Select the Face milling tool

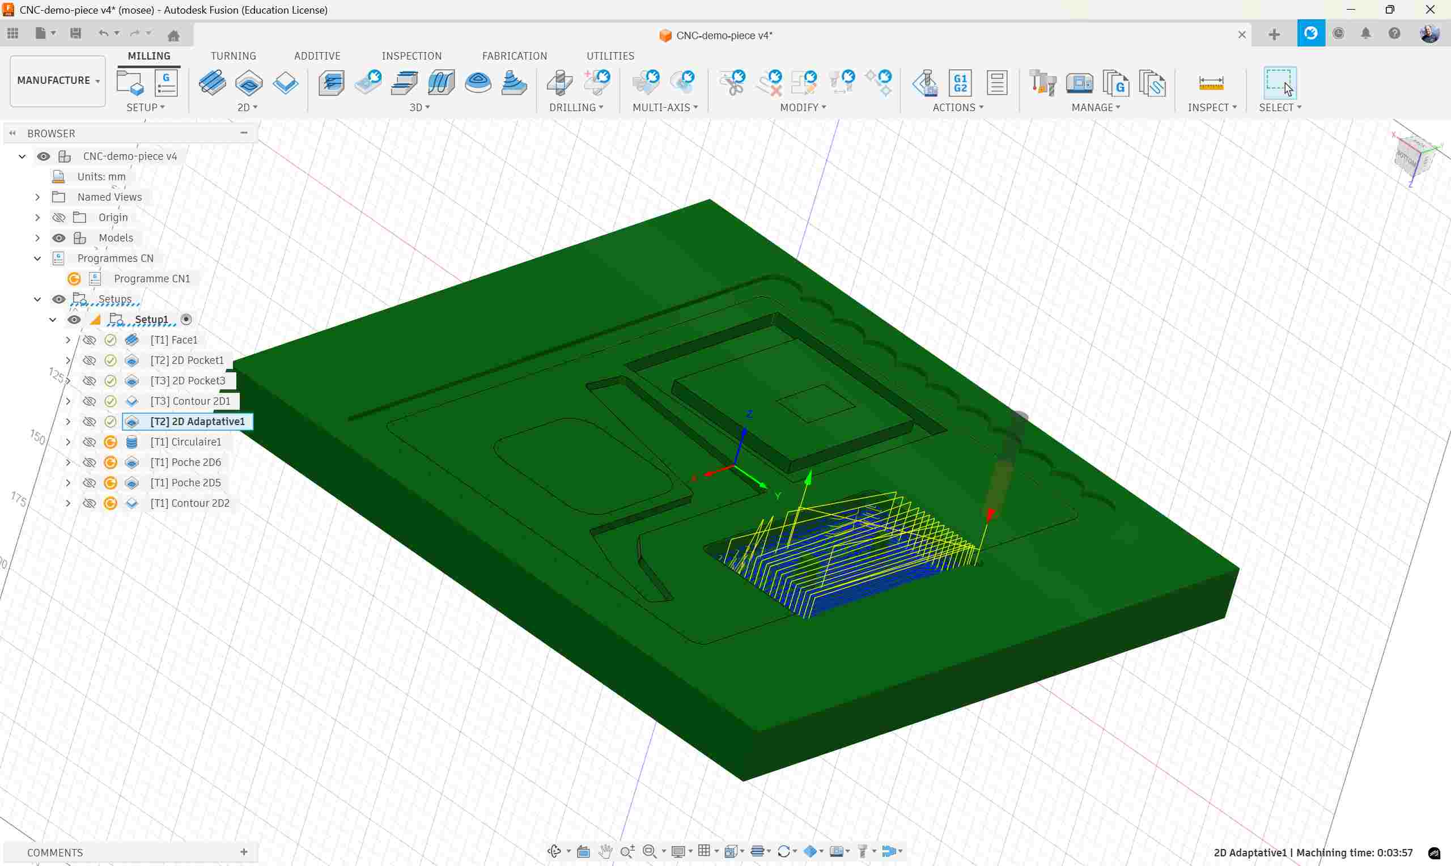click(x=213, y=83)
